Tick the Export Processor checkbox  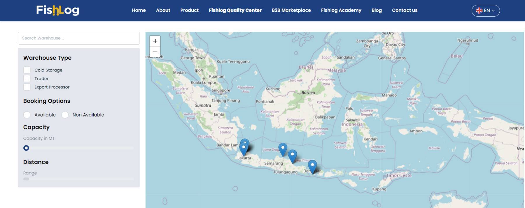pyautogui.click(x=27, y=87)
